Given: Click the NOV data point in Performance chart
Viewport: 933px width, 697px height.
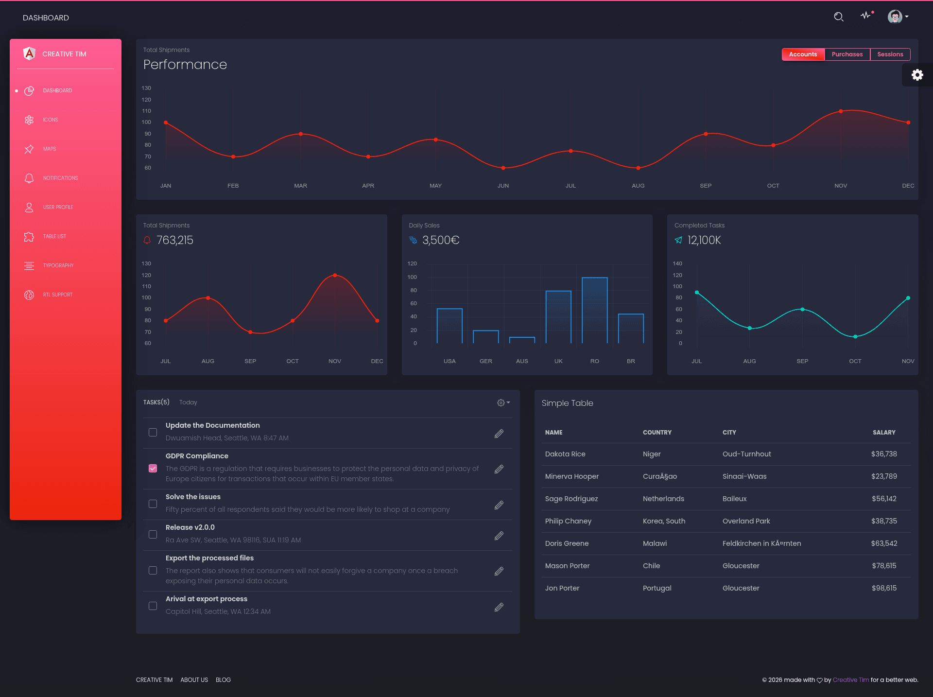Looking at the screenshot, I should pyautogui.click(x=841, y=111).
